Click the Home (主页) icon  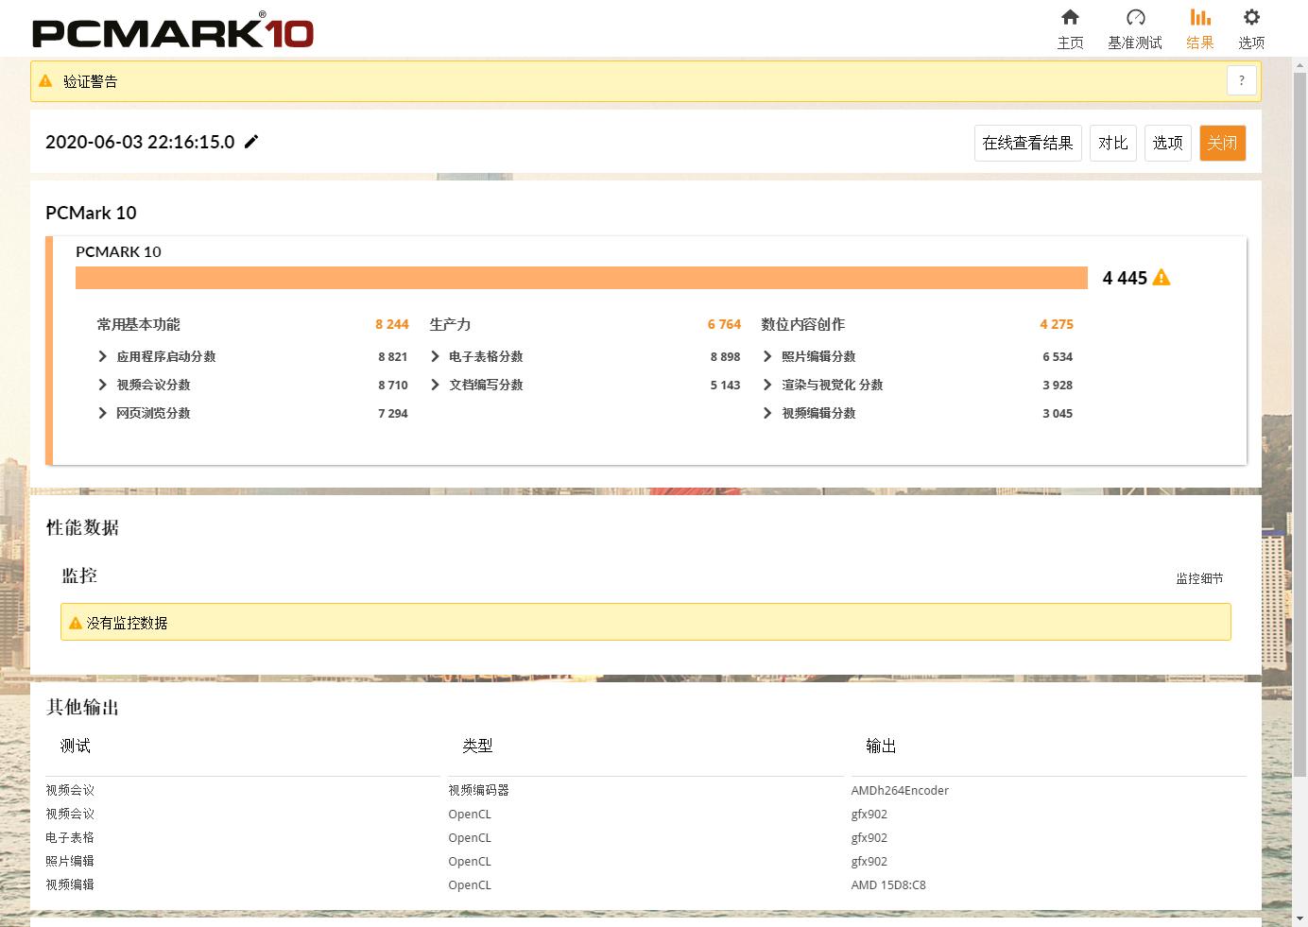click(x=1070, y=18)
